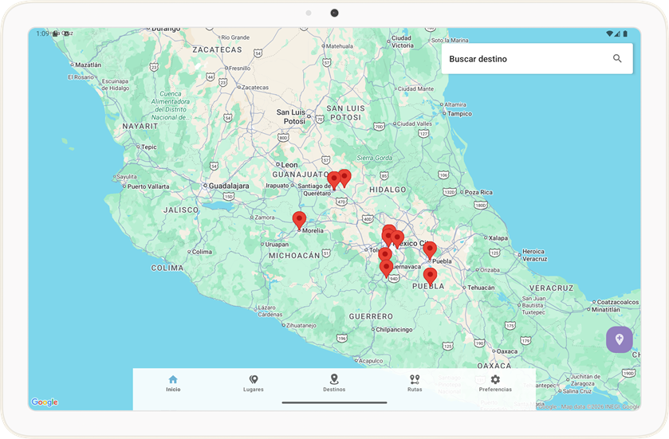Viewport: 669px width, 439px height.
Task: Tap the search magnifier icon
Action: point(617,58)
